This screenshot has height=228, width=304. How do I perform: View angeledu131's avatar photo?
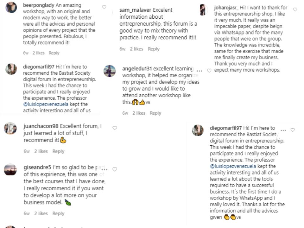[x=110, y=71]
